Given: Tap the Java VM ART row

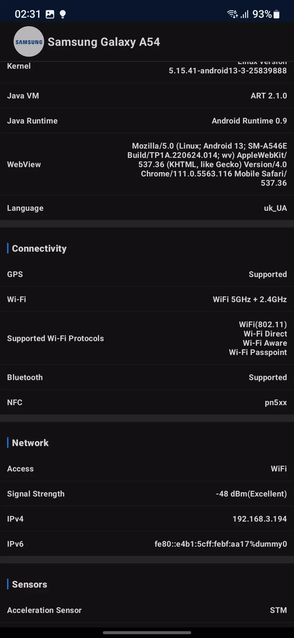Looking at the screenshot, I should pos(147,96).
